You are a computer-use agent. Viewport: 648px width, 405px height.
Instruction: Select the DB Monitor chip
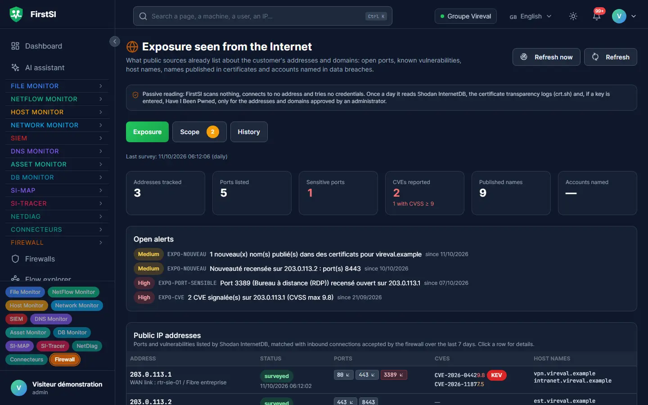pyautogui.click(x=72, y=333)
